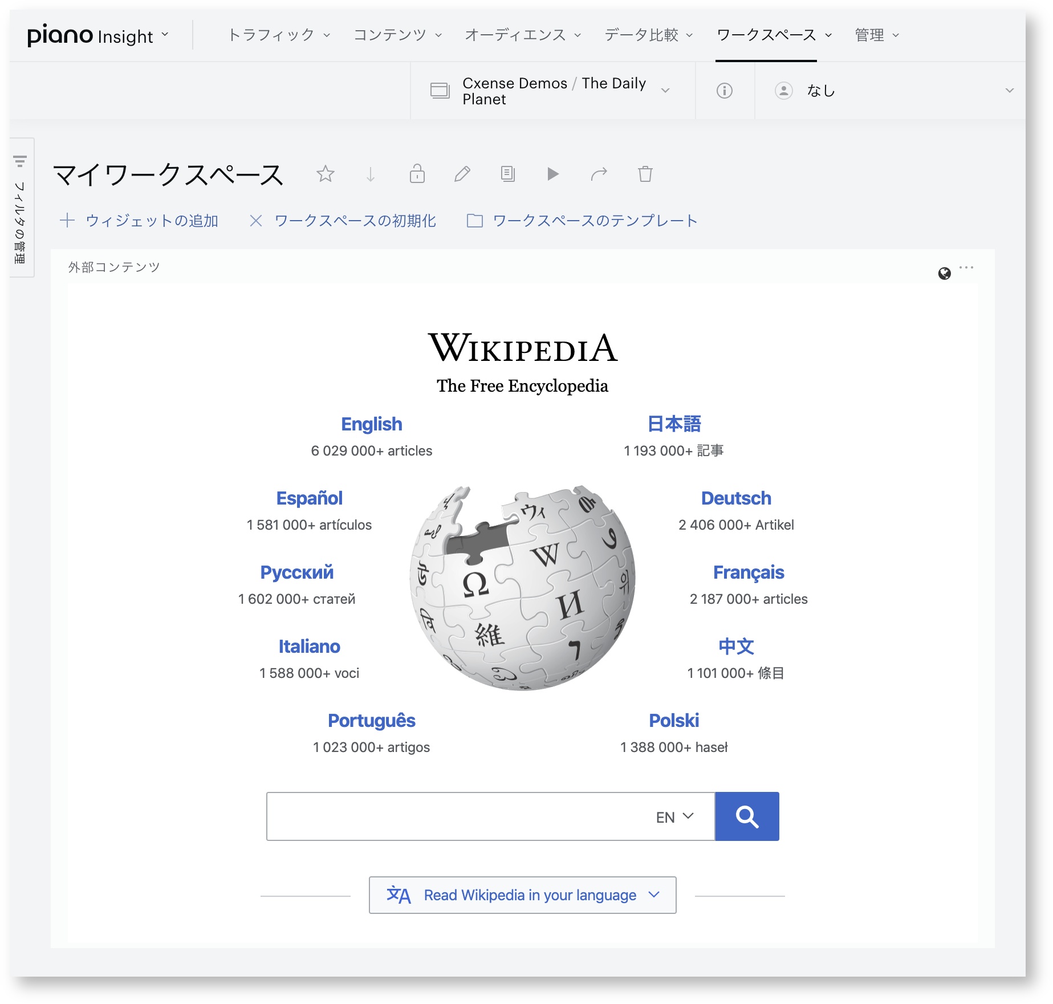Click the plus icon for adding widget

coord(67,221)
